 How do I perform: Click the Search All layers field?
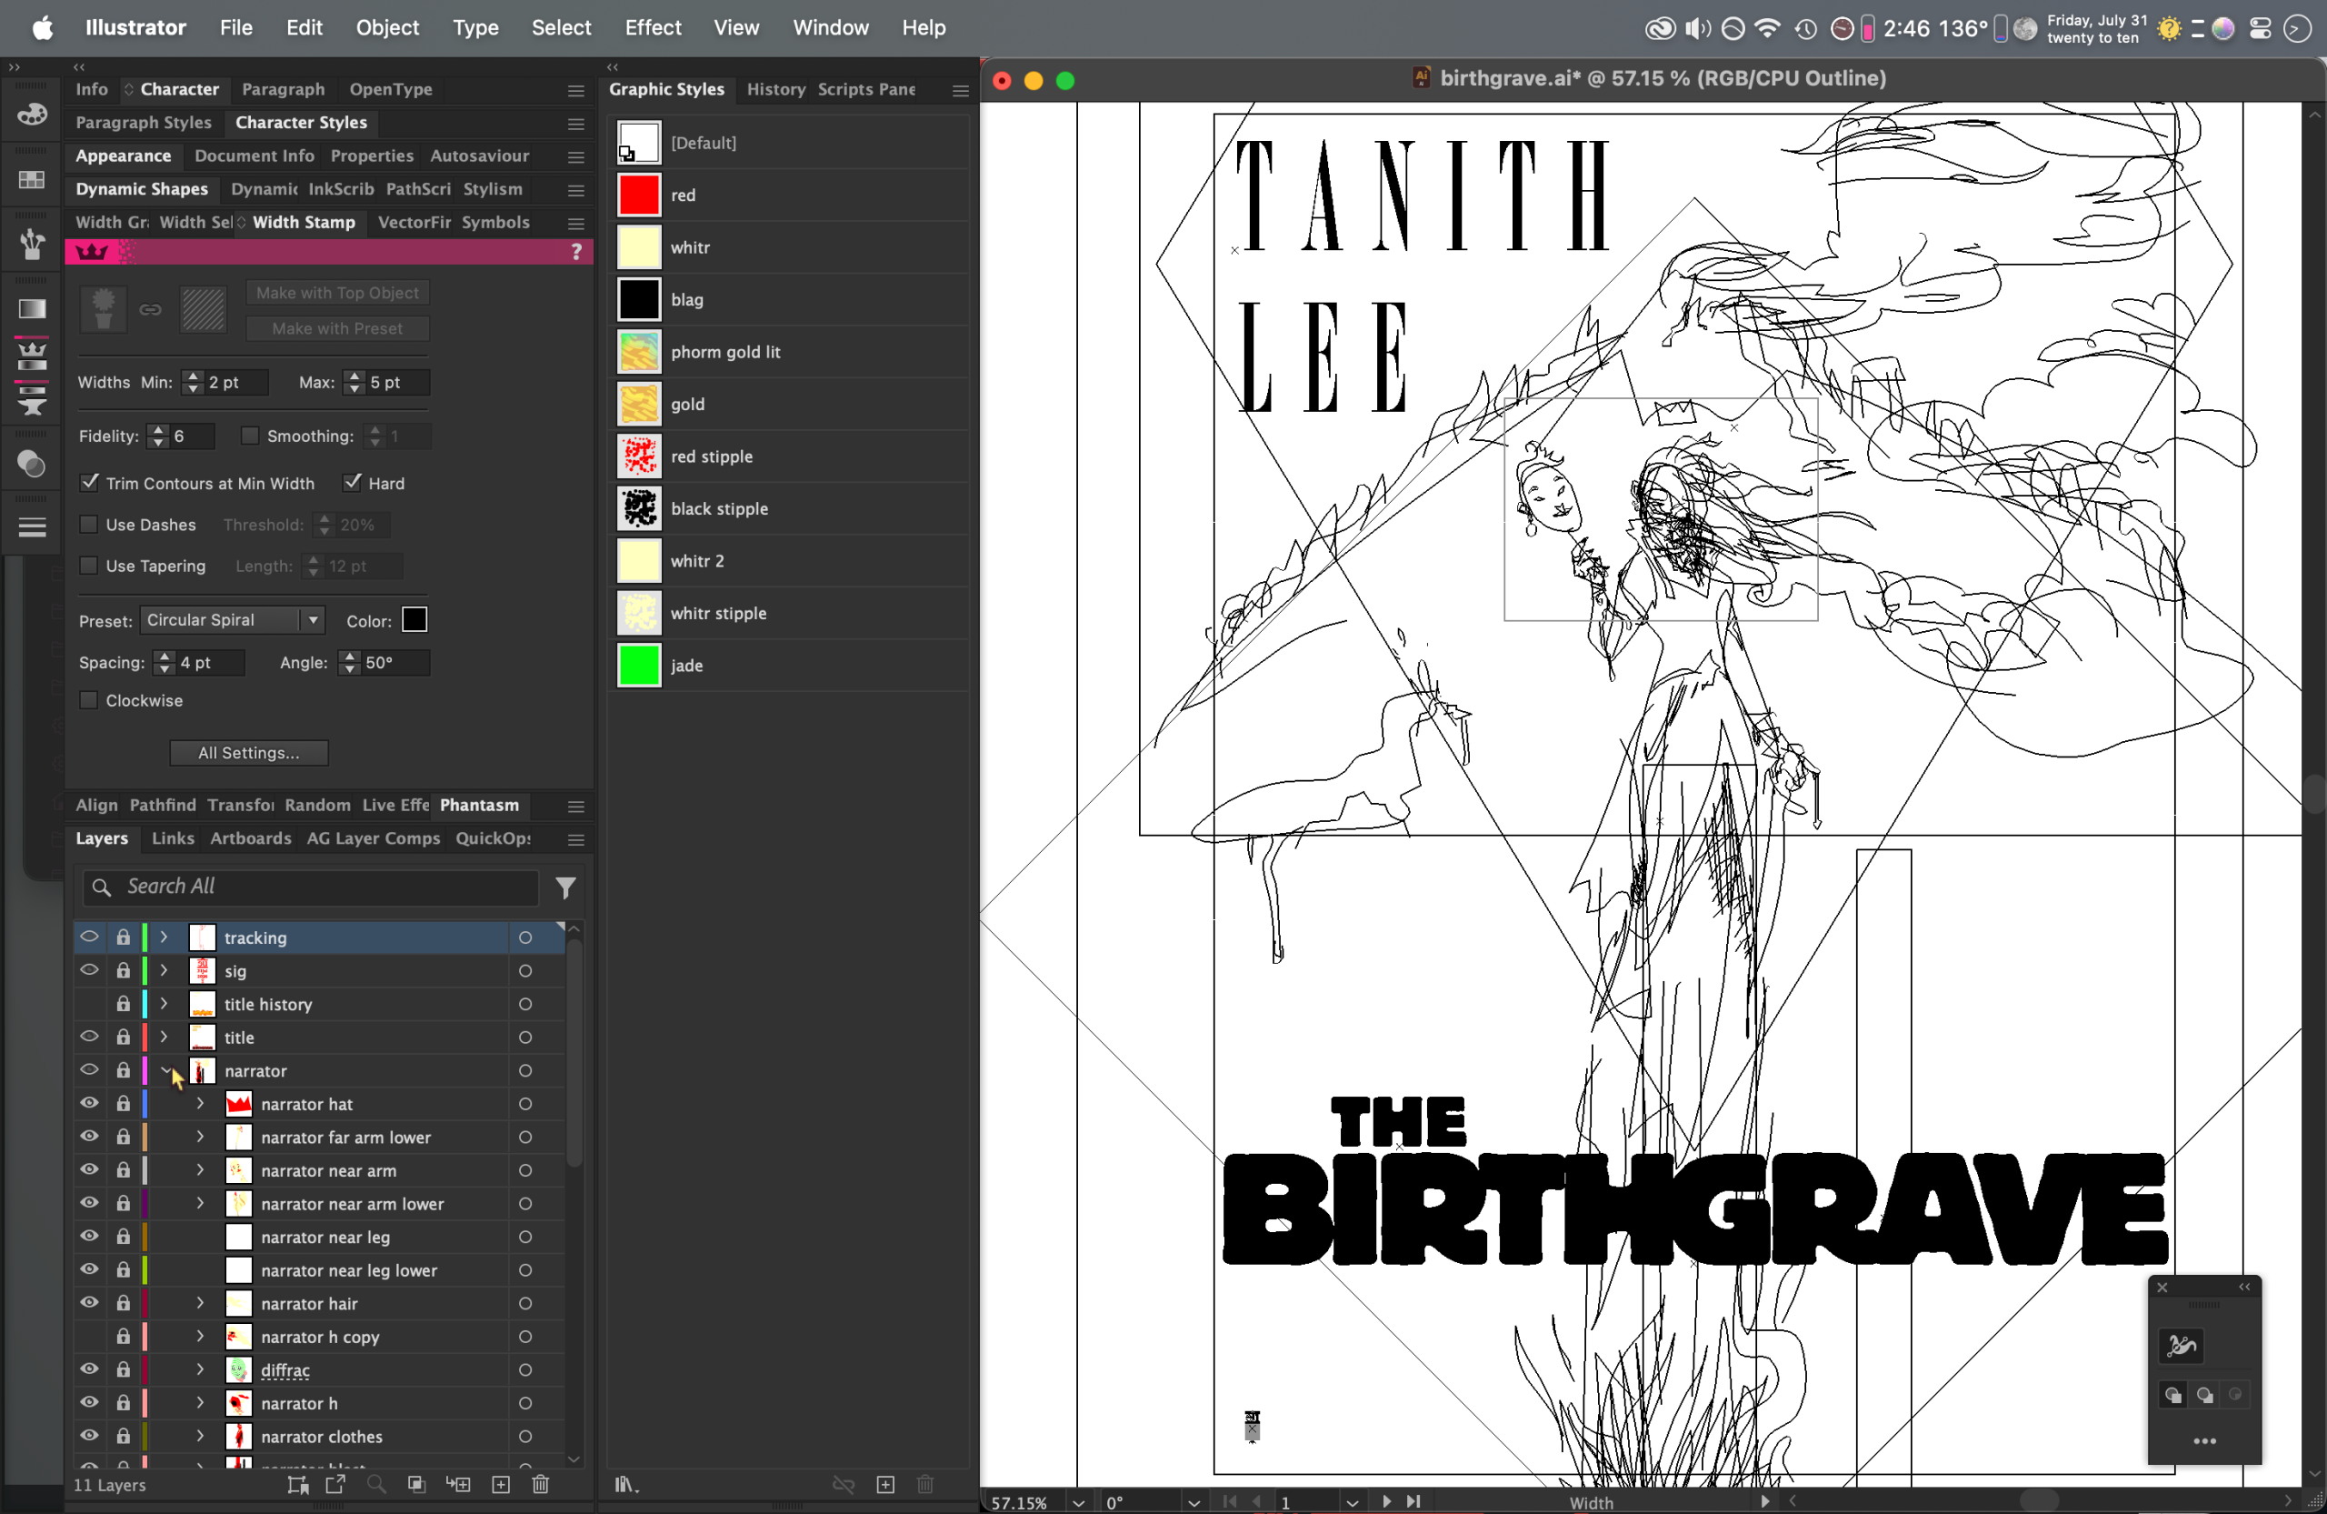tap(311, 887)
